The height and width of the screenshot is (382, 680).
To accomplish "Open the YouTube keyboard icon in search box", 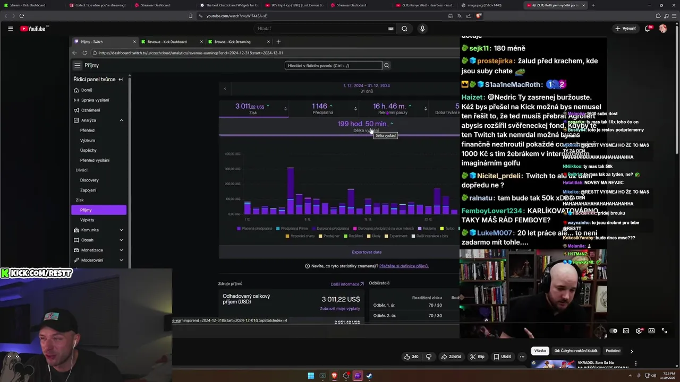I will (x=391, y=29).
